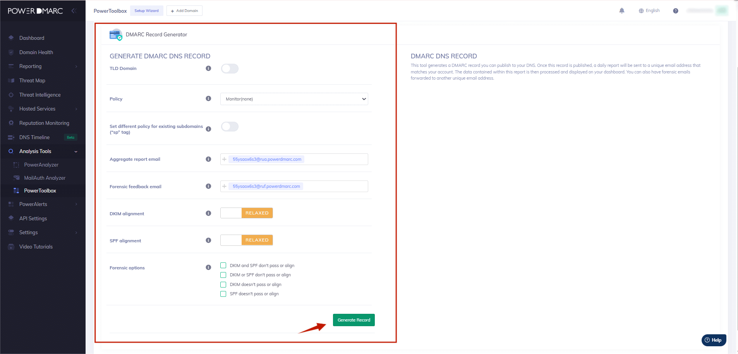Select the Threat Map icon
The height and width of the screenshot is (354, 738).
click(32, 80)
